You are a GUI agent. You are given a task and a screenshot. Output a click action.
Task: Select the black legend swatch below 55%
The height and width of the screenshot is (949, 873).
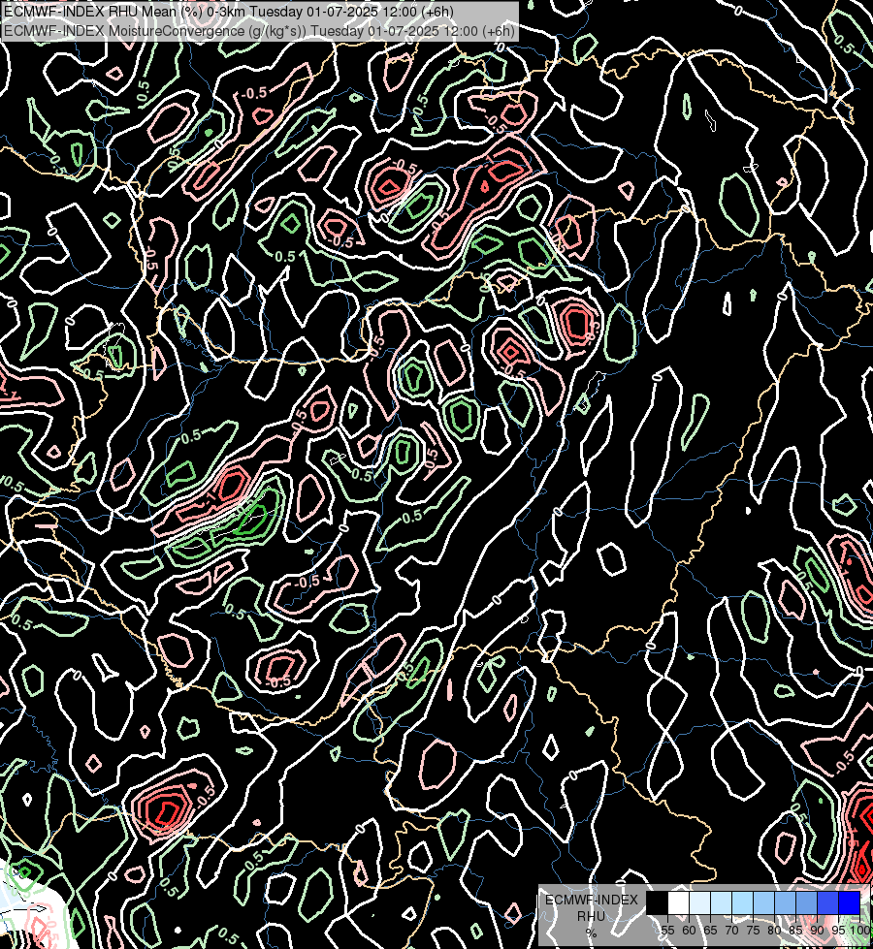658,902
